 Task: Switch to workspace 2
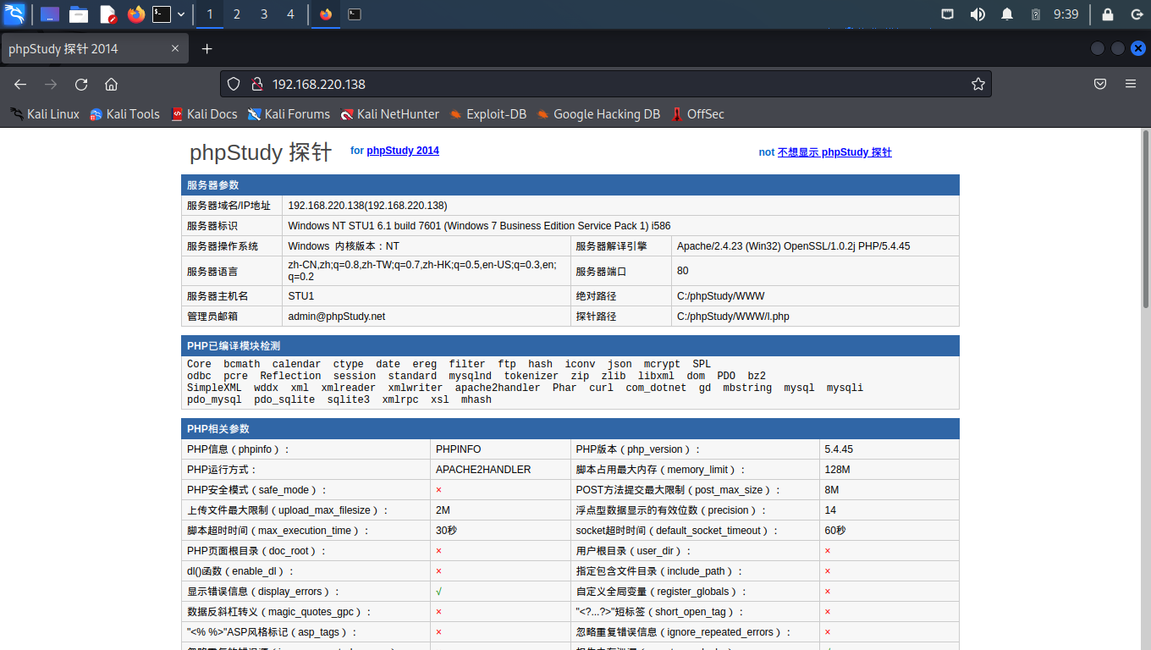(x=236, y=14)
